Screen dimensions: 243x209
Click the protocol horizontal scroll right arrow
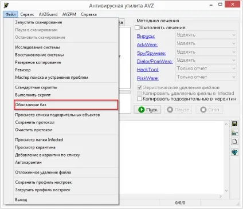pyautogui.click(x=221, y=196)
